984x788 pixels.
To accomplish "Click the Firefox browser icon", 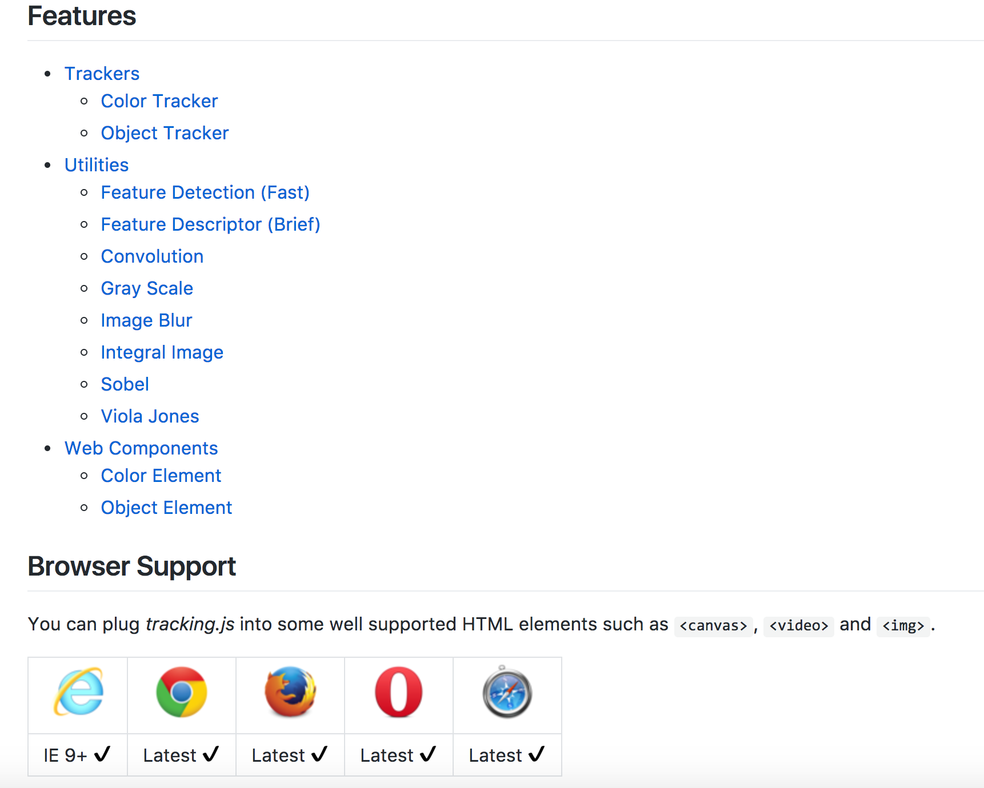I will coord(290,692).
